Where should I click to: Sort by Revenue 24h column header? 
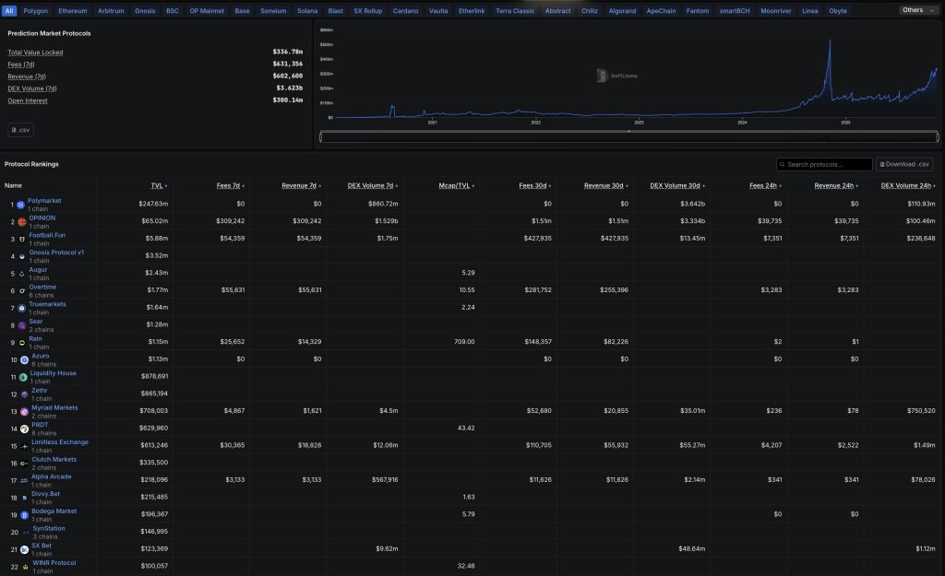[x=836, y=185]
